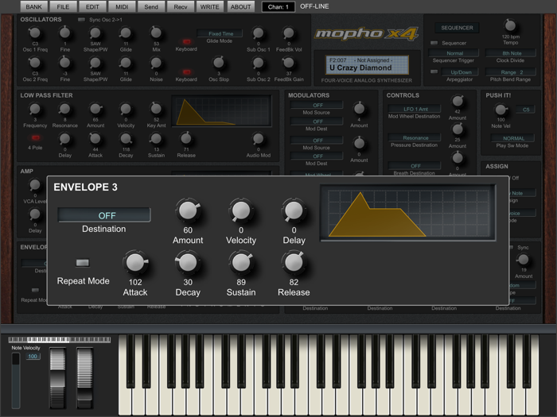The height and width of the screenshot is (417, 557).
Task: Select the Note Velocity 100 value field
Action: (33, 357)
